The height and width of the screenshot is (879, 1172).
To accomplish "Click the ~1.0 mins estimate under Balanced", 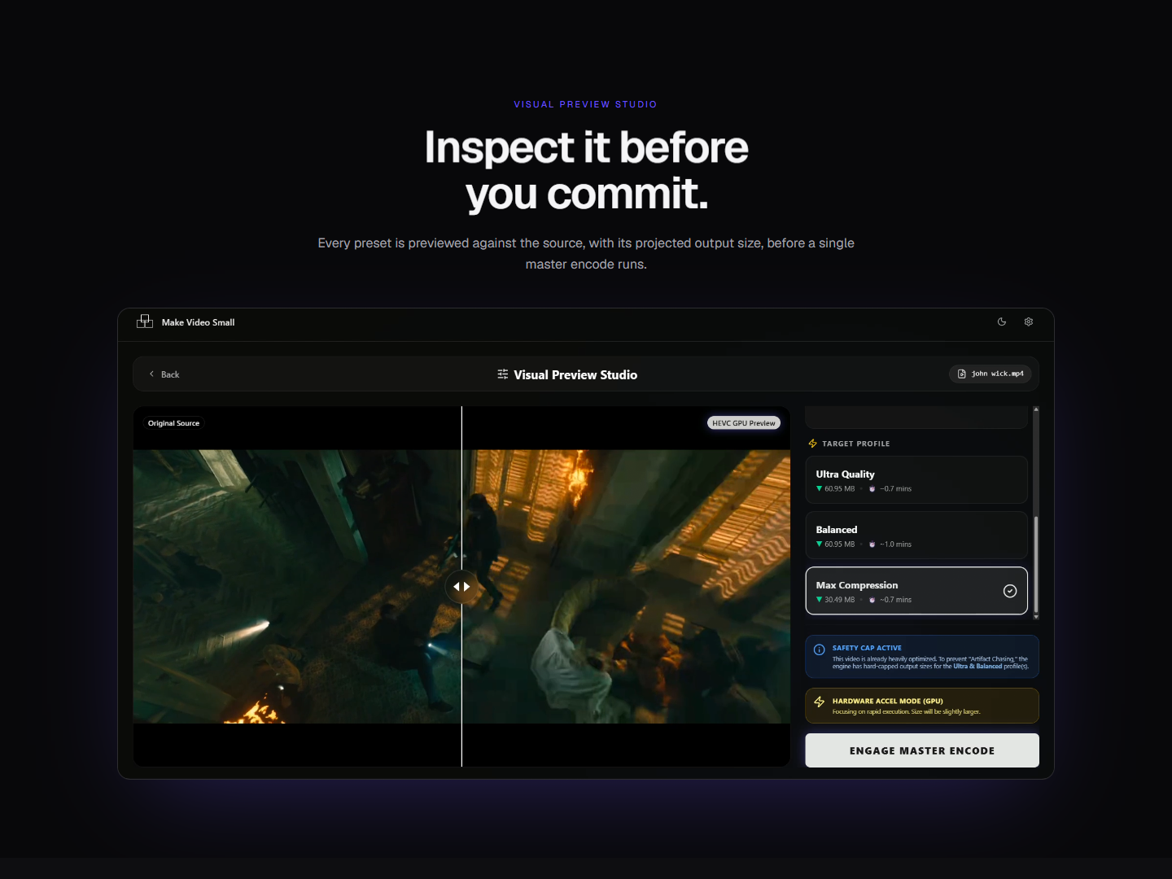I will (x=895, y=544).
